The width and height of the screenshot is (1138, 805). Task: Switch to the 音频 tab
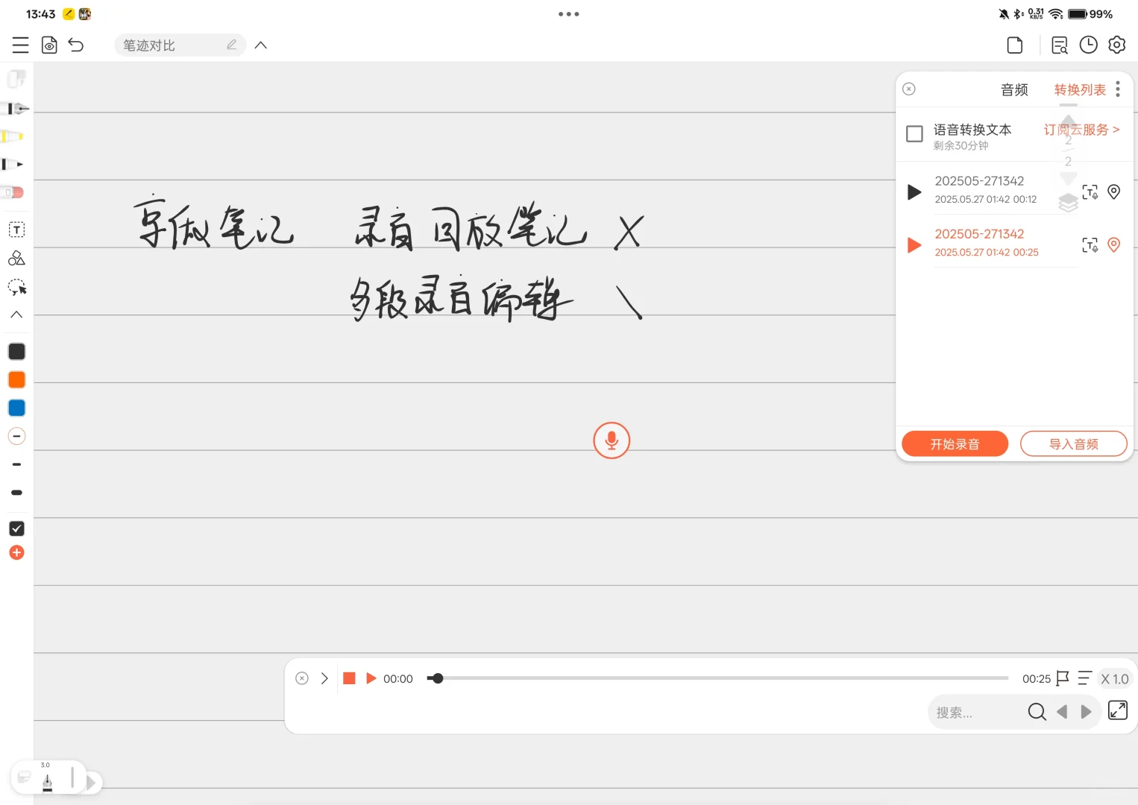click(x=1013, y=89)
